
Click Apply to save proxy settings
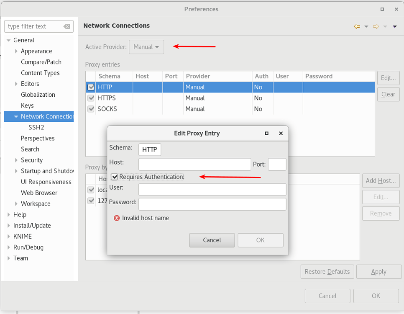point(378,271)
